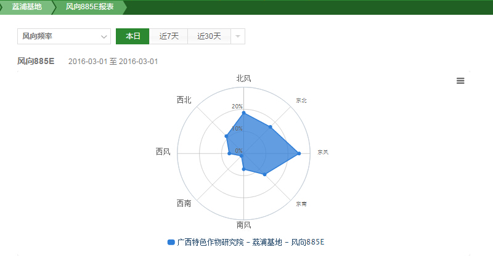493x279 pixels.
Task: Click the 西南 axis label
Action: (x=184, y=203)
